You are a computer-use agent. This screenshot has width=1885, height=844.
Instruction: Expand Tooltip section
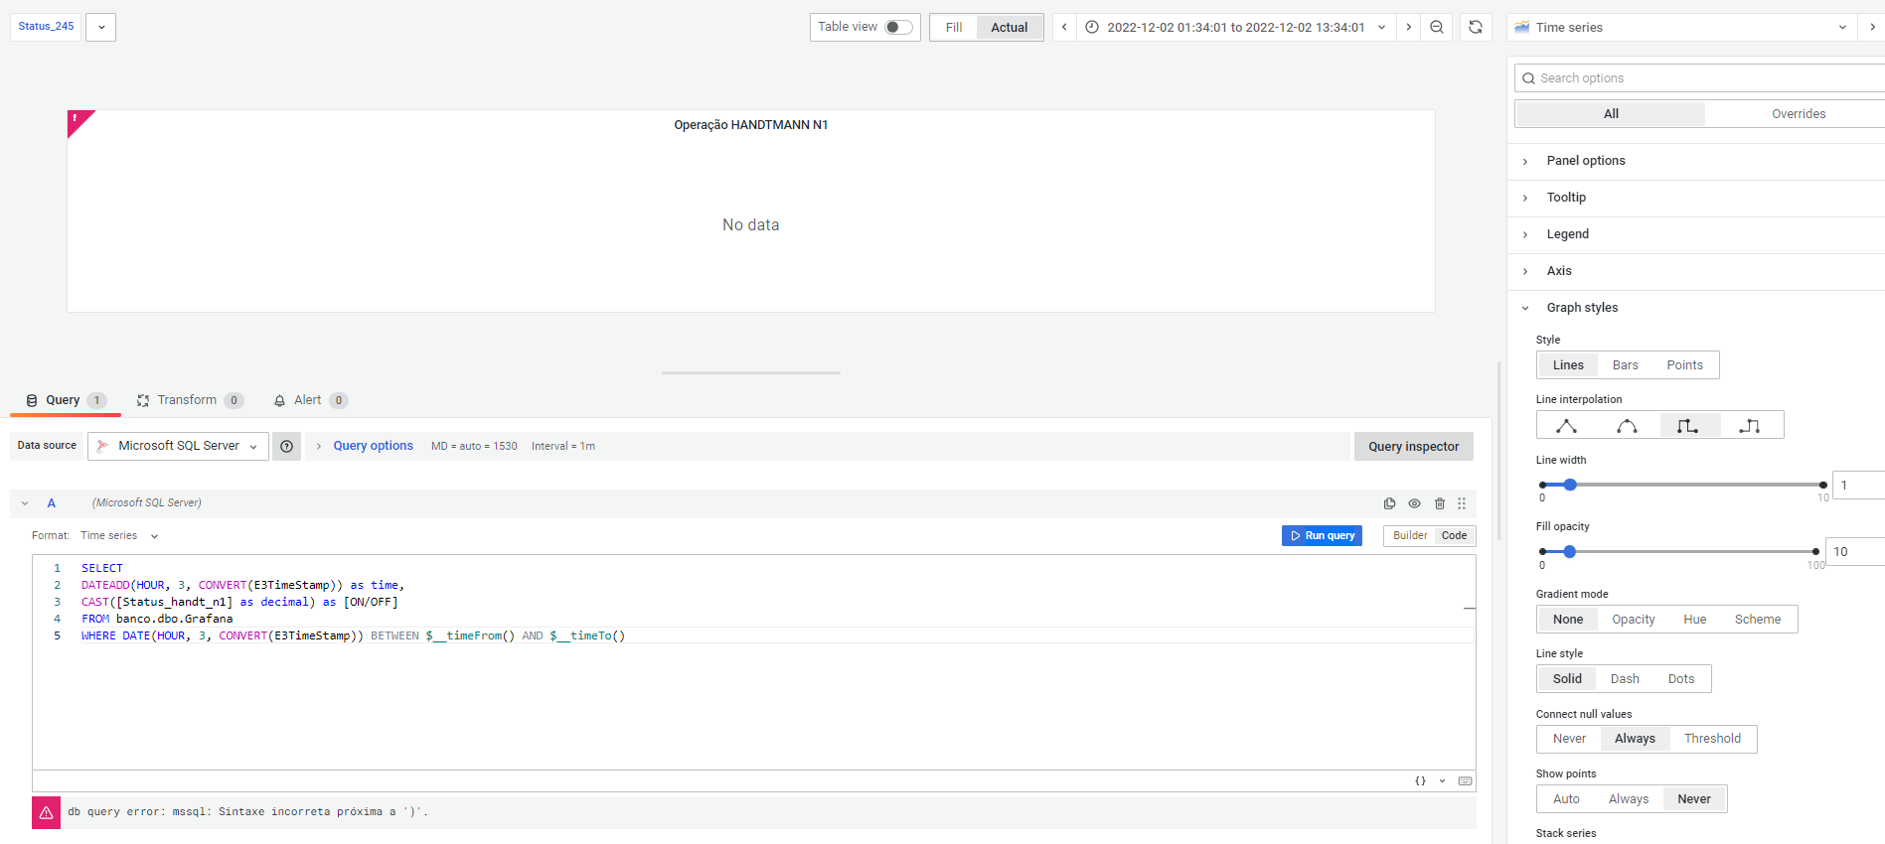(x=1566, y=198)
